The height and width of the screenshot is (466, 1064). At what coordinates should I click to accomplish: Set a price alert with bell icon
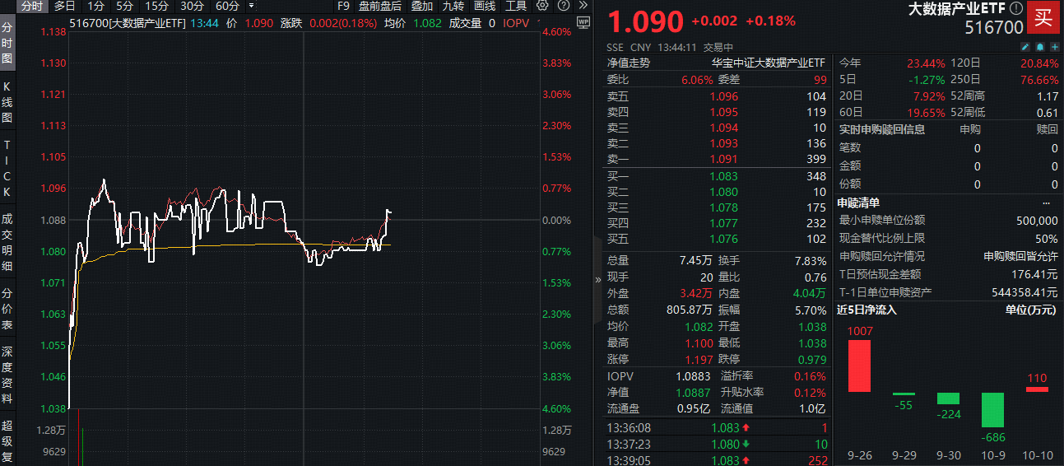pos(1040,47)
